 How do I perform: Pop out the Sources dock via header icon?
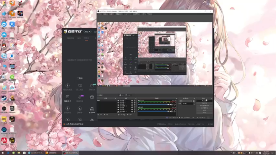click(x=136, y=98)
